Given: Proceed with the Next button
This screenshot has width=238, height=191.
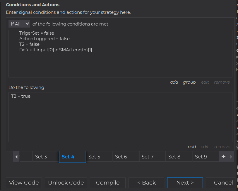Looking at the screenshot, I should click(185, 183).
